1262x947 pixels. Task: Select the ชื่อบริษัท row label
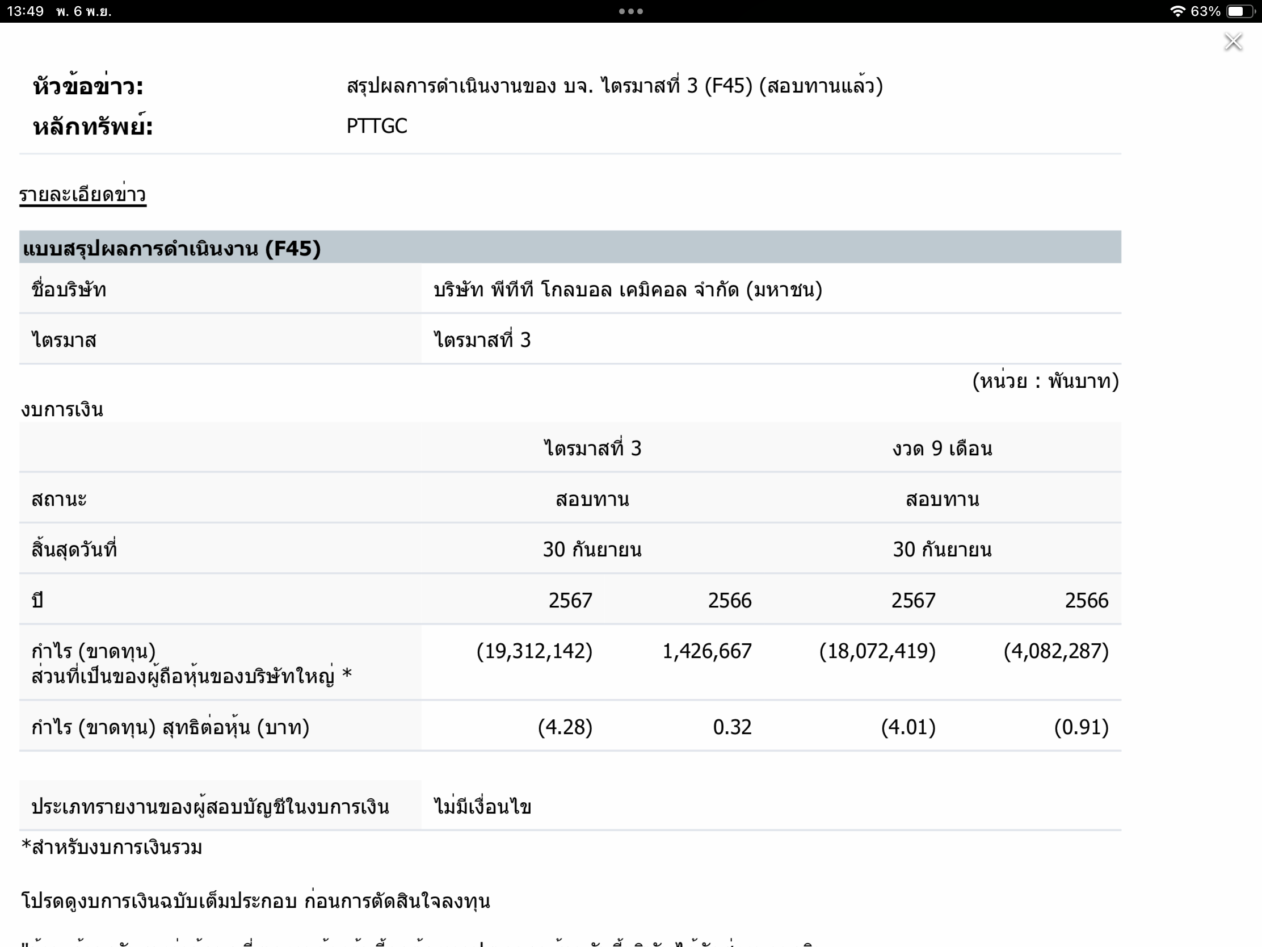tap(69, 290)
